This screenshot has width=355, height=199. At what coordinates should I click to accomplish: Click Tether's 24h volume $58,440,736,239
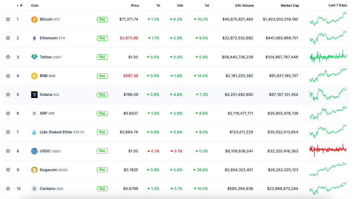[x=237, y=57]
